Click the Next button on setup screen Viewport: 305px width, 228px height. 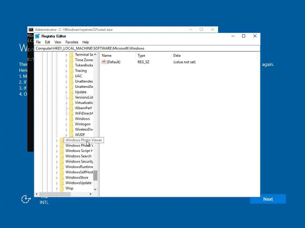[x=268, y=199]
